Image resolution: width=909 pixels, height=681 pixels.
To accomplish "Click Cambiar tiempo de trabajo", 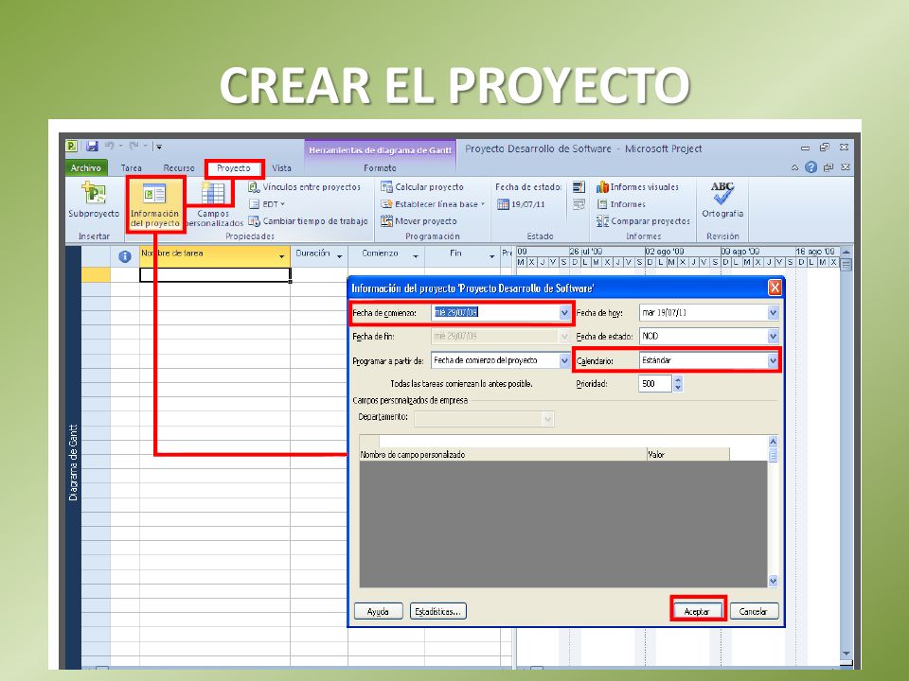I will coord(308,221).
